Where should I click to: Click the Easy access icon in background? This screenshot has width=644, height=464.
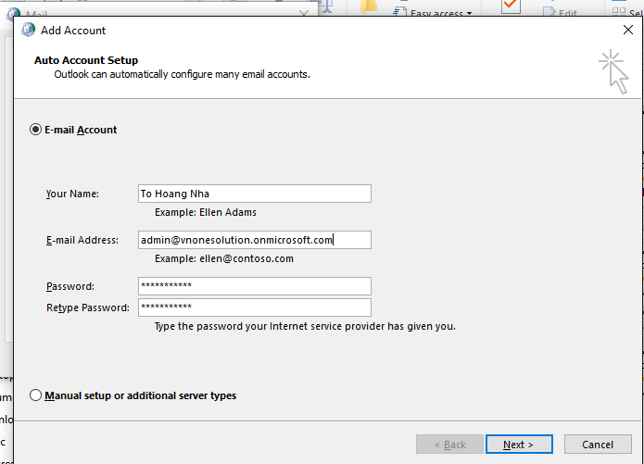(x=399, y=12)
